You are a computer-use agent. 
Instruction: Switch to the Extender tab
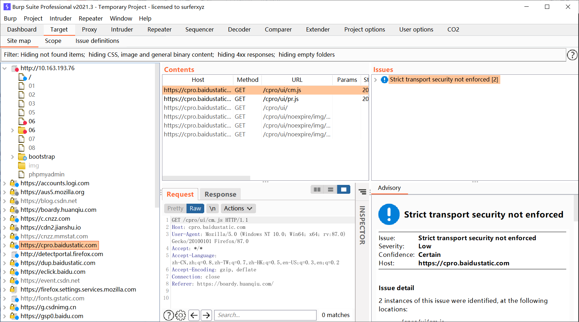click(318, 29)
